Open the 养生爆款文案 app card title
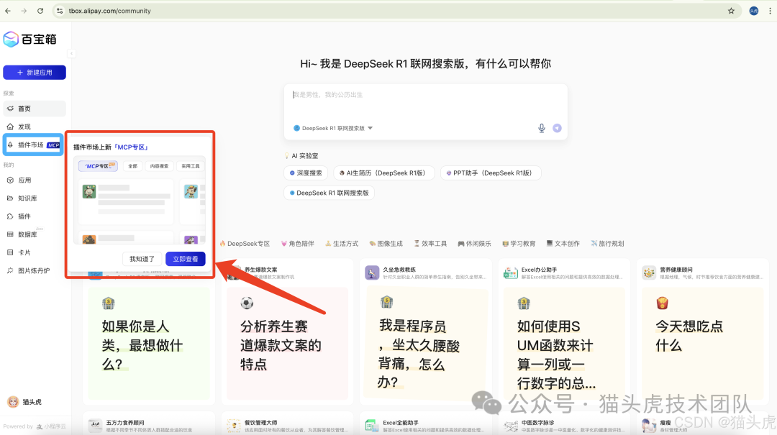This screenshot has width=777, height=435. pyautogui.click(x=260, y=270)
